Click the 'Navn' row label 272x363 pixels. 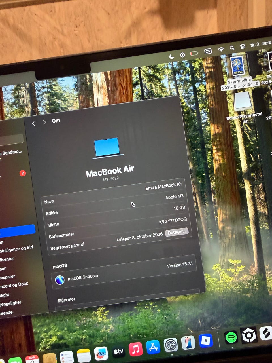point(49,202)
